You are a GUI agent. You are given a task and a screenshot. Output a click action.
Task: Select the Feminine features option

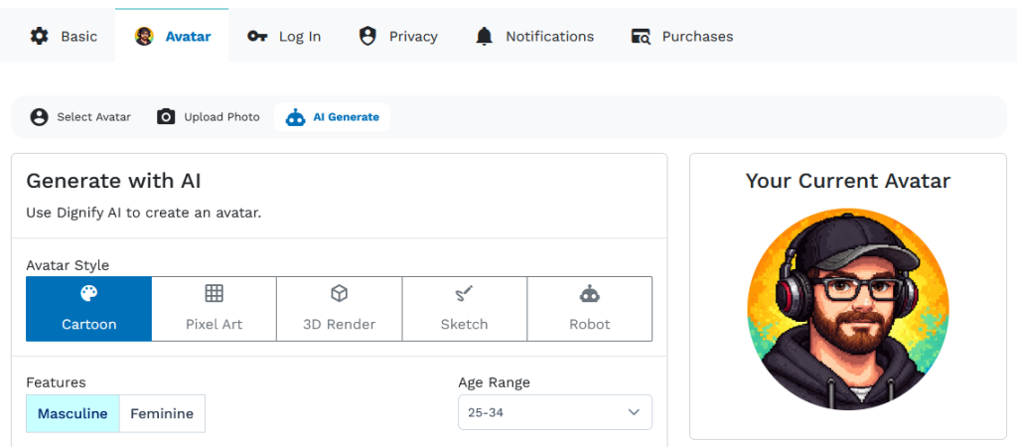point(162,413)
